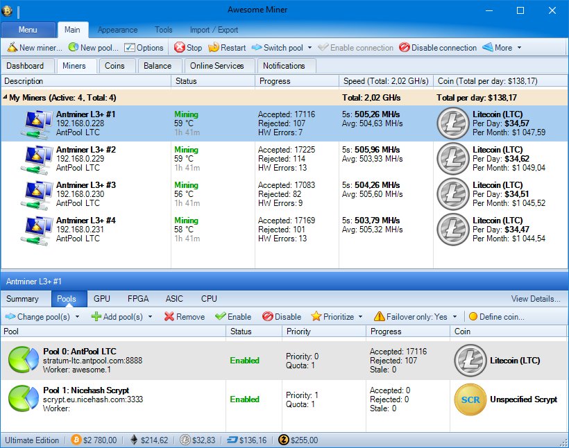Switch to the CPU detail tab
This screenshot has height=448, width=569.
coord(209,298)
